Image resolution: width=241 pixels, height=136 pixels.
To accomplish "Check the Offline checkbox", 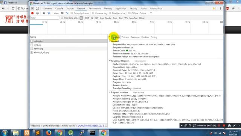I will [130, 13].
